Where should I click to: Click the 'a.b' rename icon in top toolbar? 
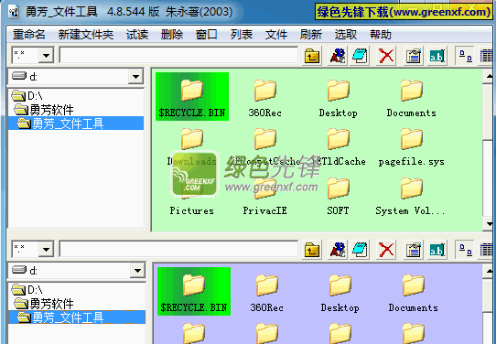click(x=437, y=56)
